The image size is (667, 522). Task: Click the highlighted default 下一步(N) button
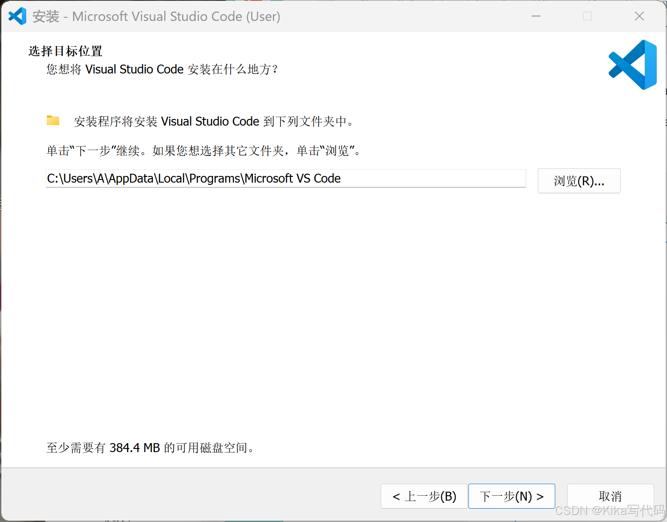coord(512,496)
